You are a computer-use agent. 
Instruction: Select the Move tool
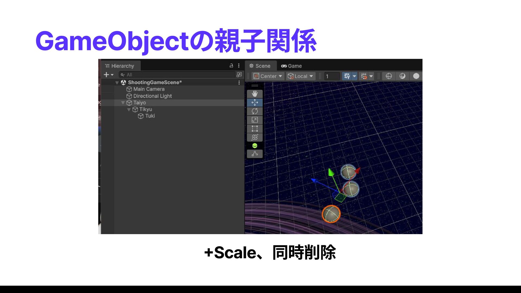tap(255, 103)
